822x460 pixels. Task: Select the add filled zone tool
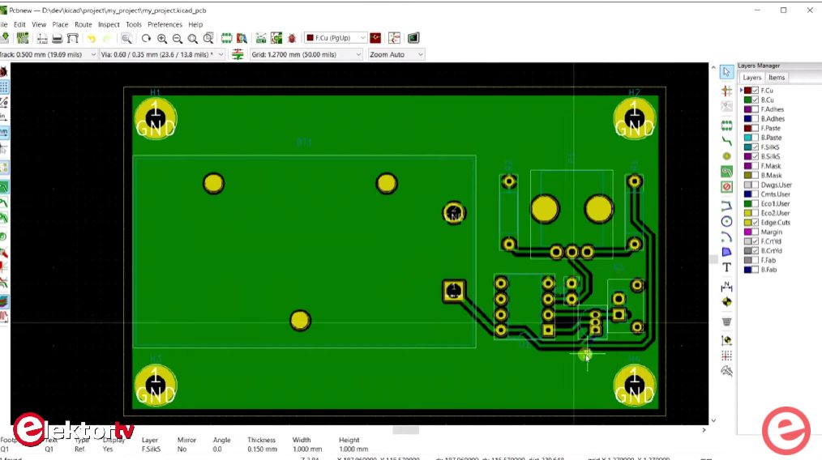pyautogui.click(x=726, y=172)
